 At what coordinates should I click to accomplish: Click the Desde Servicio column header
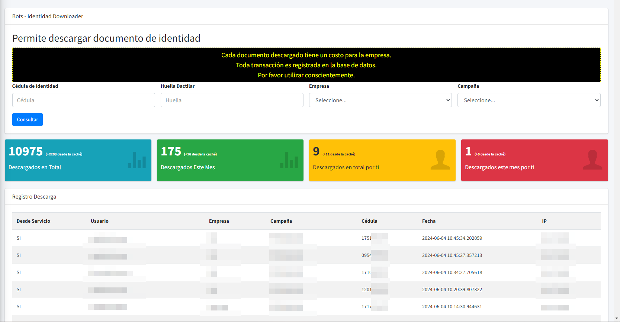pos(33,221)
